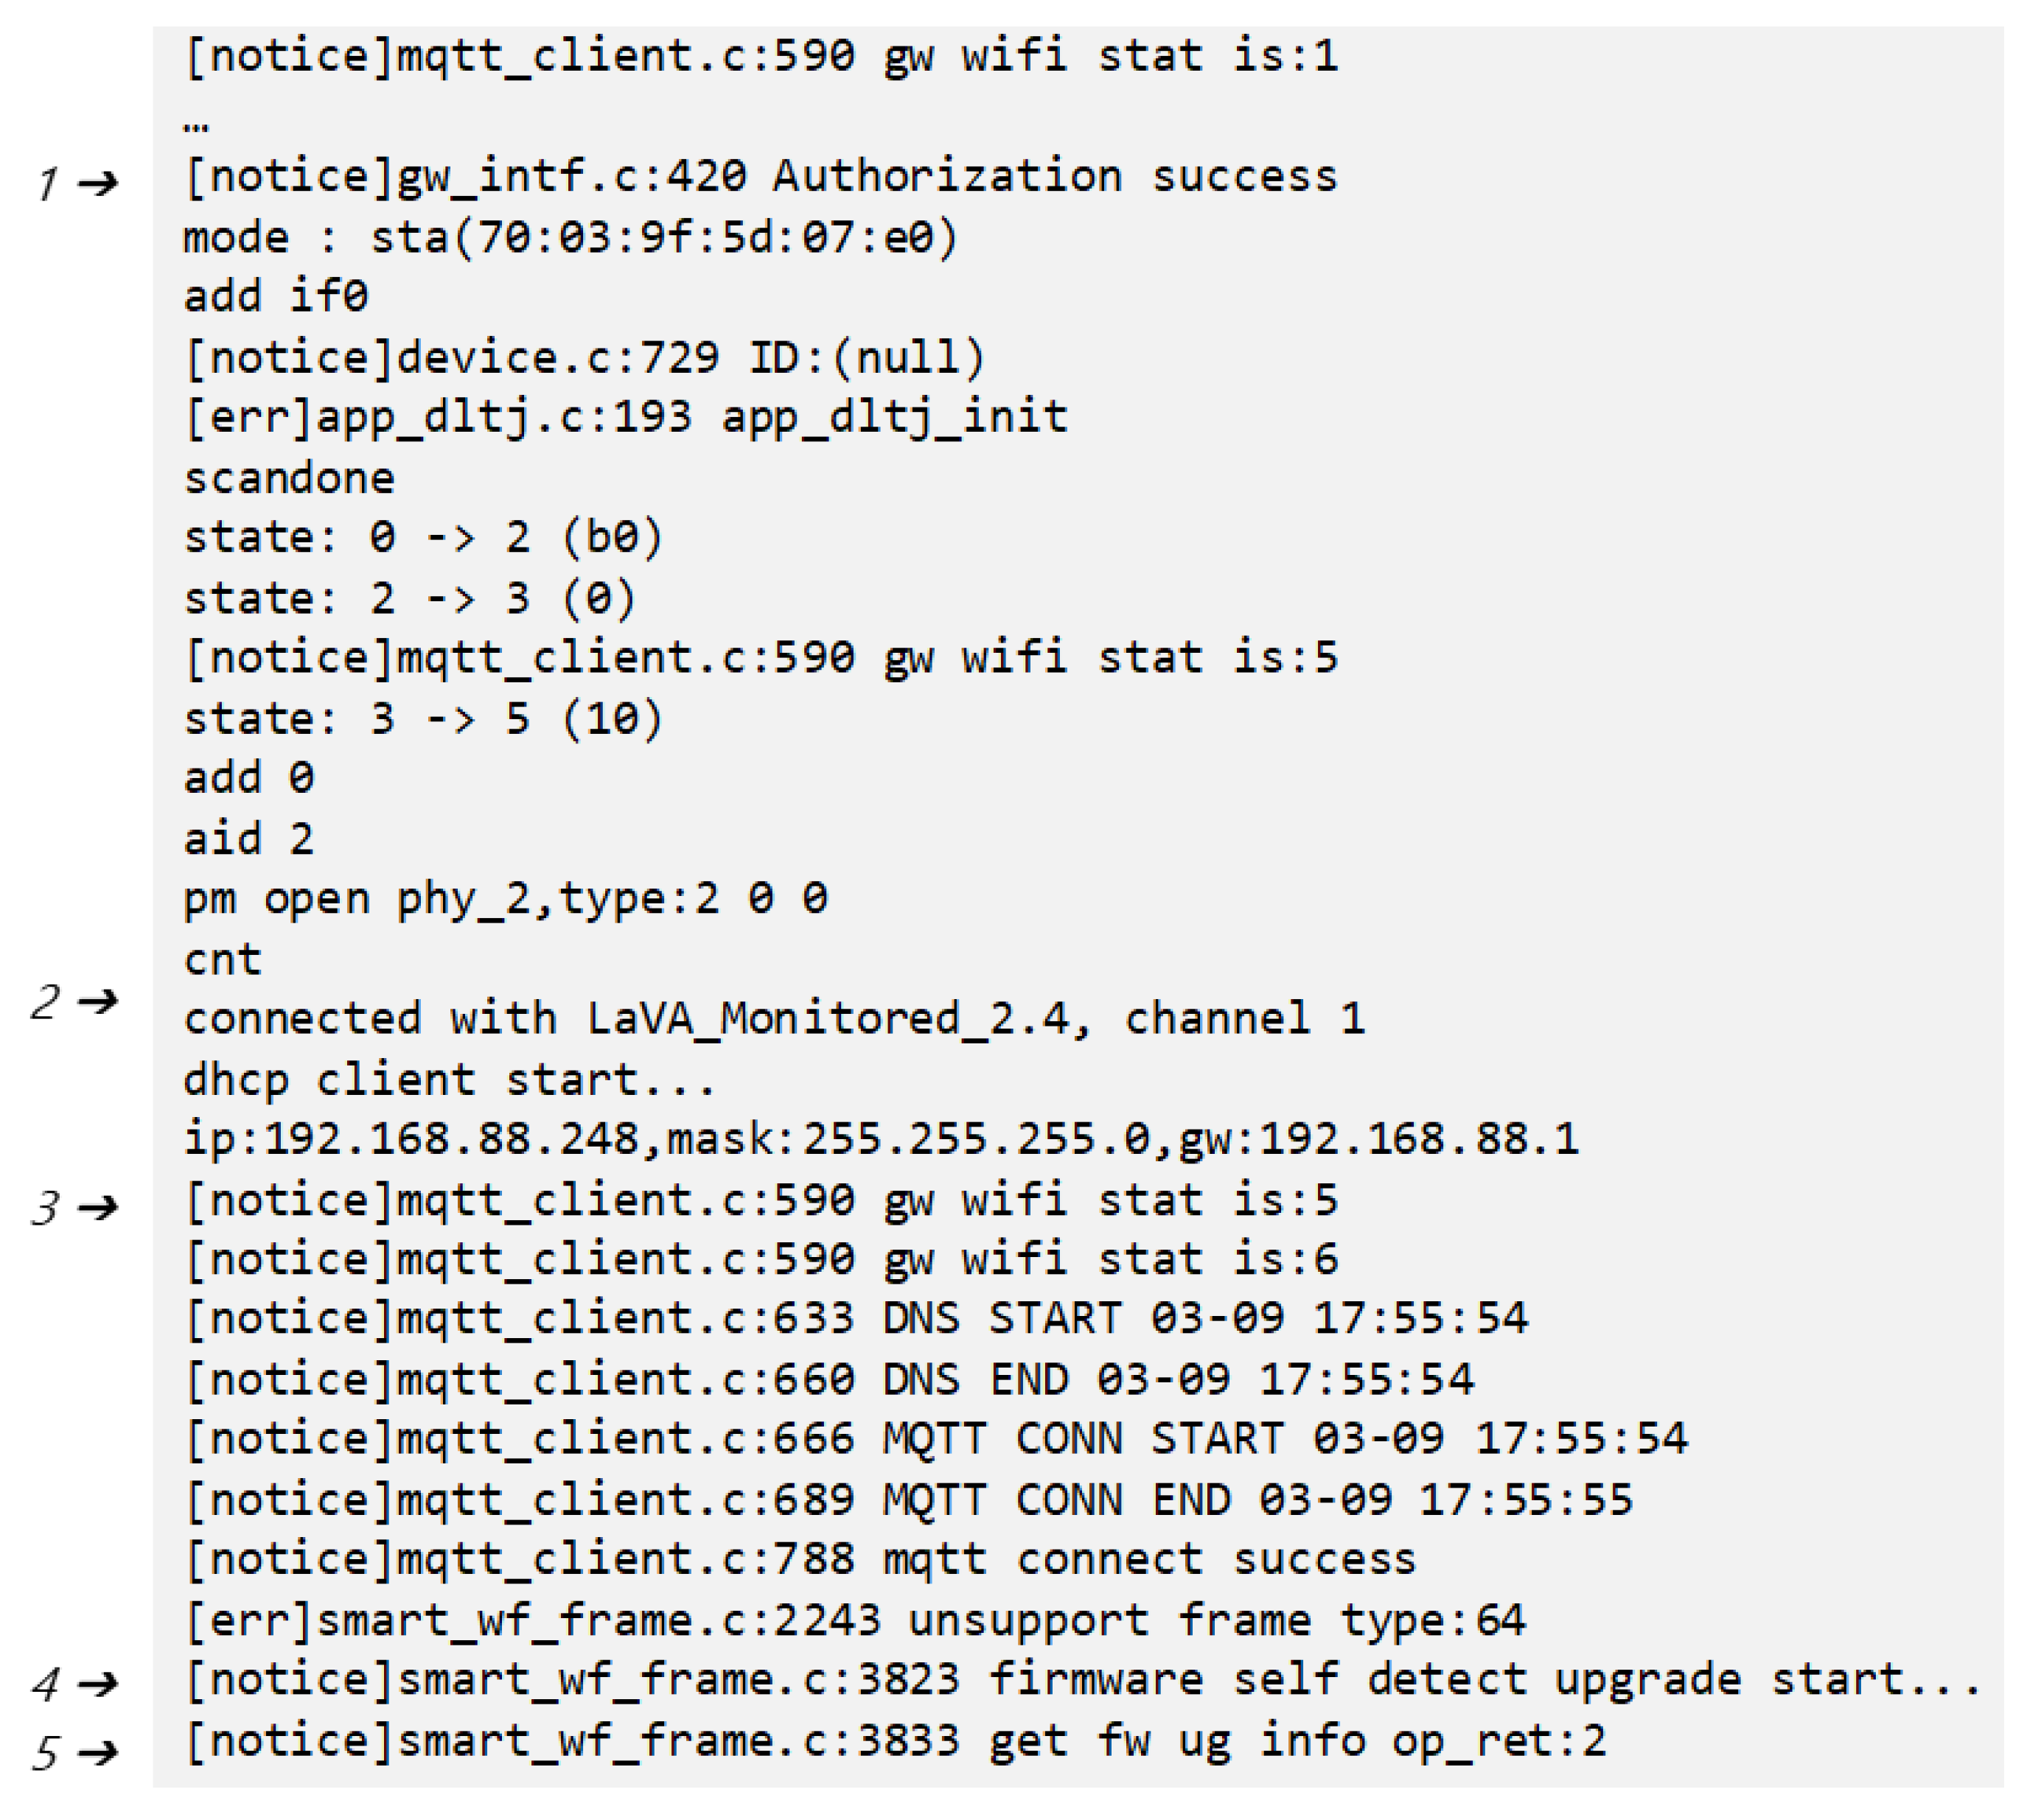Click arrow marker 4 beside firmware upgrade start
2027x1820 pixels.
(99, 1684)
